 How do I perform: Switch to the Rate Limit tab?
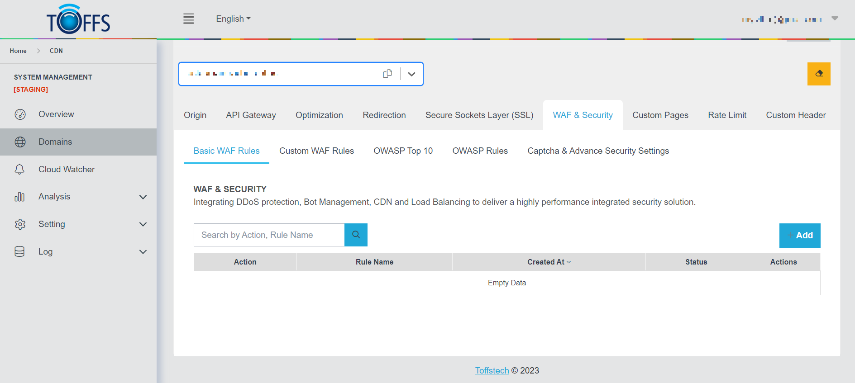tap(727, 115)
